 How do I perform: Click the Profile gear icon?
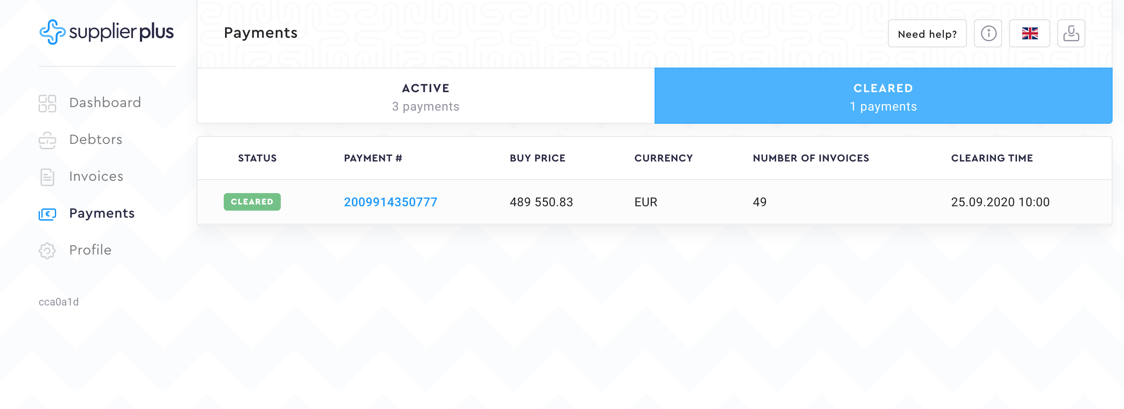47,251
